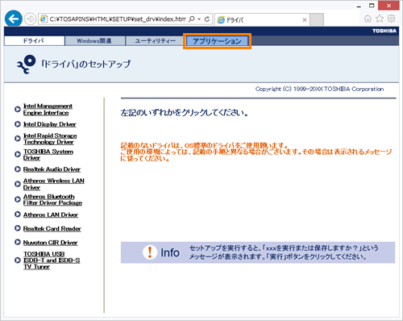Switch to the ドライバ page tab
The width and height of the screenshot is (403, 321).
(x=34, y=41)
